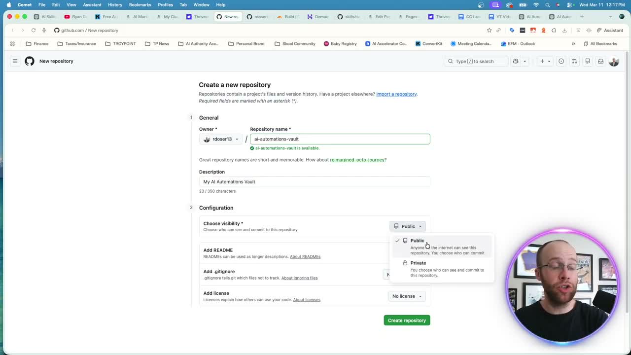Open the EFM - Outlook bookmark
This screenshot has height=355, width=631.
(518, 43)
